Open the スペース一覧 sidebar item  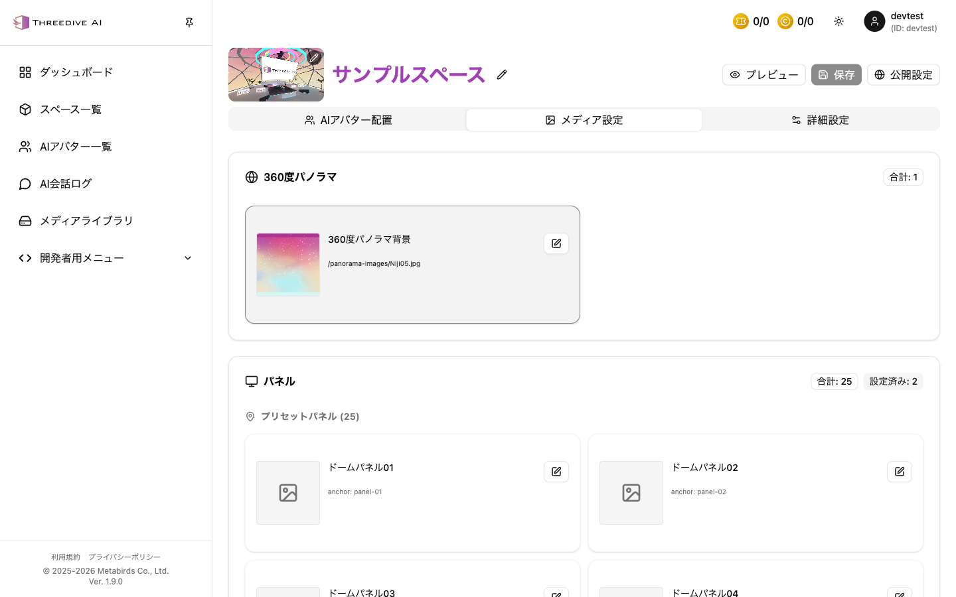[x=106, y=109]
